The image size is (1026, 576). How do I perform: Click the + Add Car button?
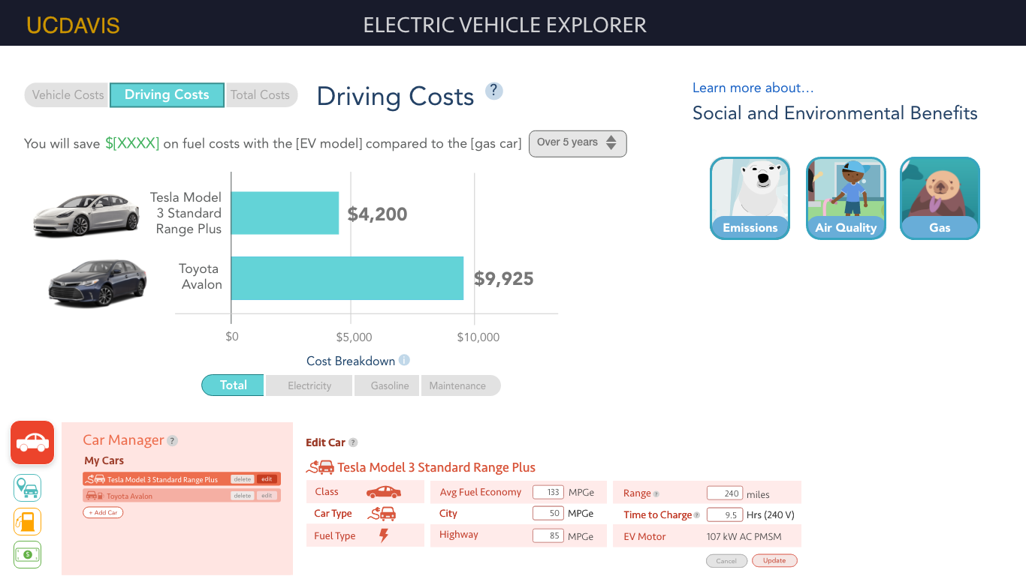103,513
